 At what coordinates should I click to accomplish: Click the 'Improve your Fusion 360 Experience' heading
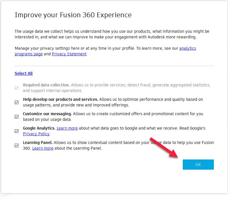(73, 15)
